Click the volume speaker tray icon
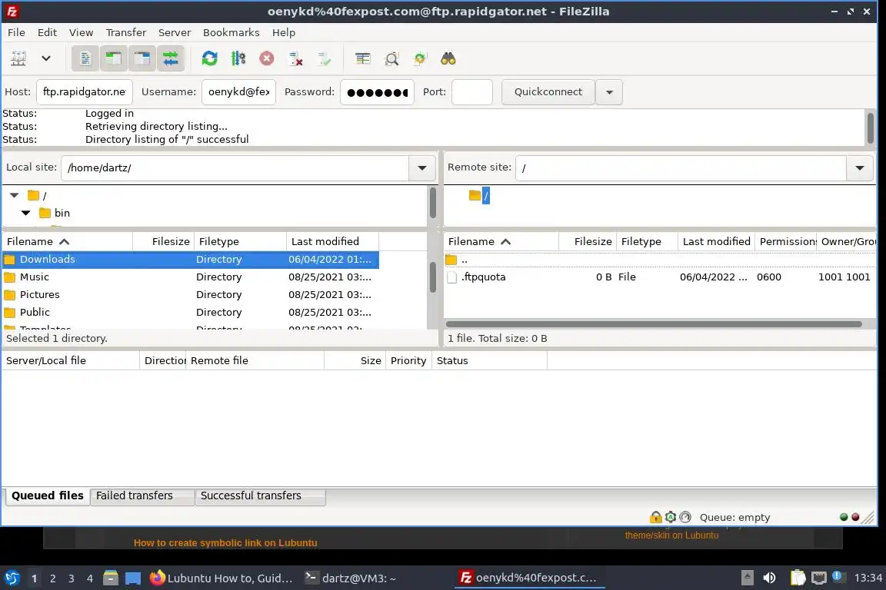The image size is (886, 590). pos(769,578)
